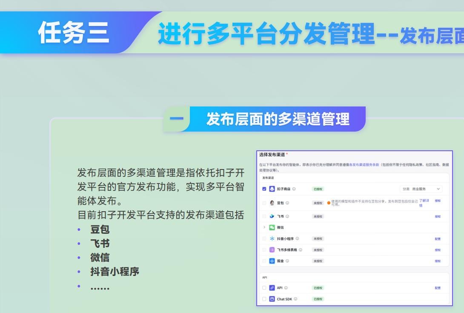Click the API link icon
The image size is (464, 313).
pos(272,288)
